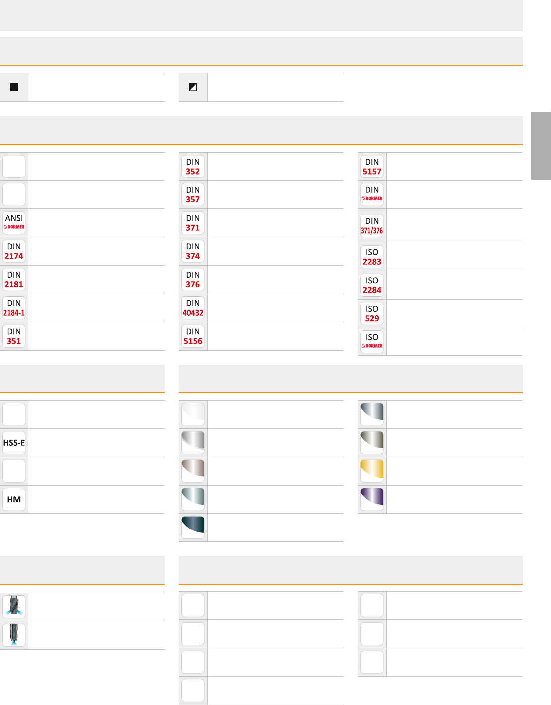
Task: Click the HM carbide material icon
Action: coord(14,499)
